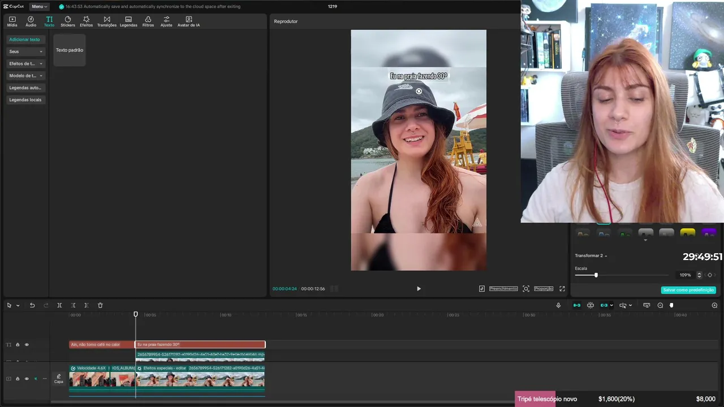Start voice recording with microphone icon
724x407 pixels.
pyautogui.click(x=558, y=305)
